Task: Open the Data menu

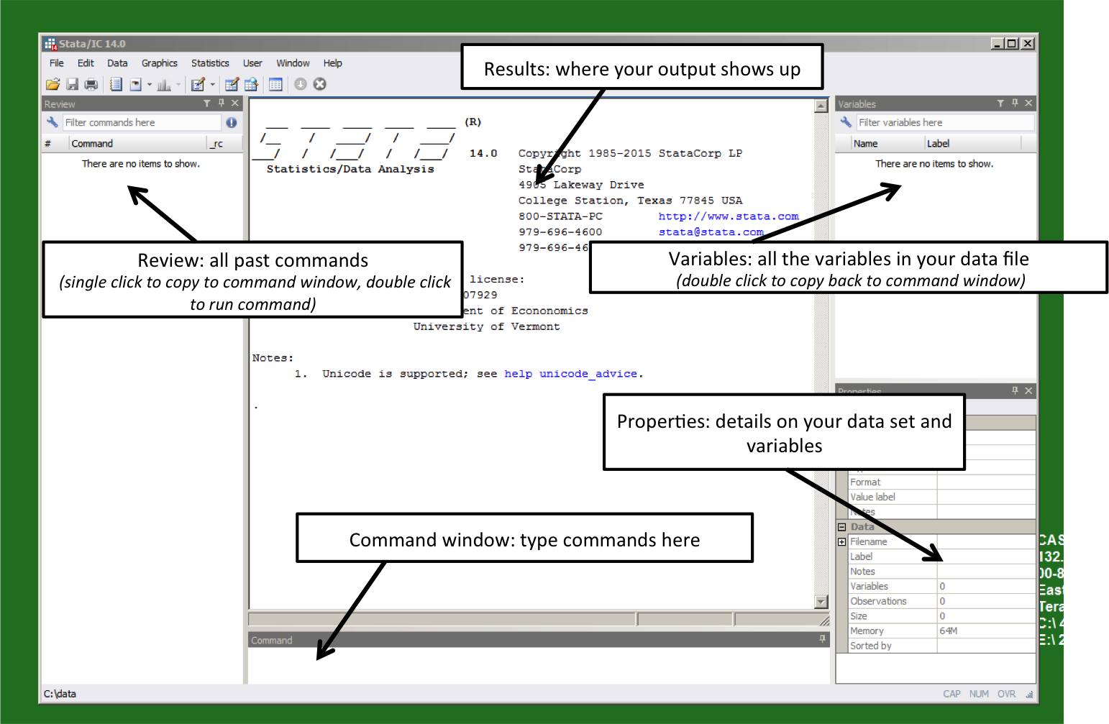Action: 117,63
